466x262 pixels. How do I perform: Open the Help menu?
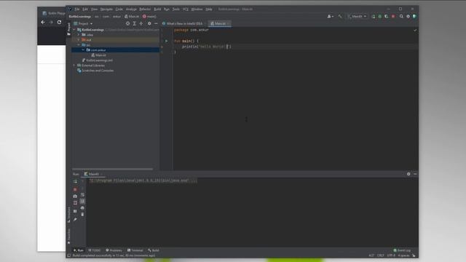209,9
